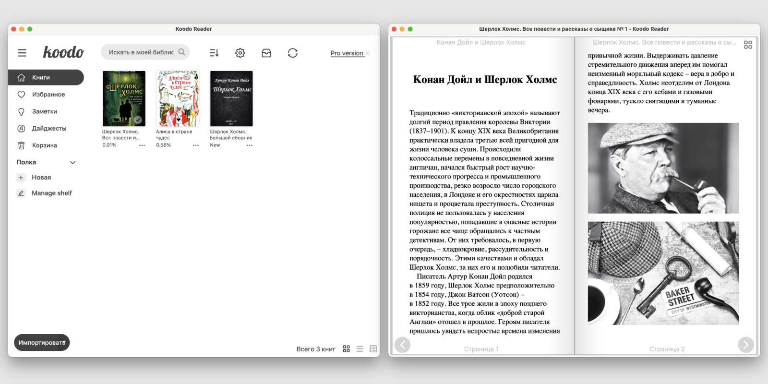Open the sort books icon
This screenshot has height=384, width=768.
point(214,53)
